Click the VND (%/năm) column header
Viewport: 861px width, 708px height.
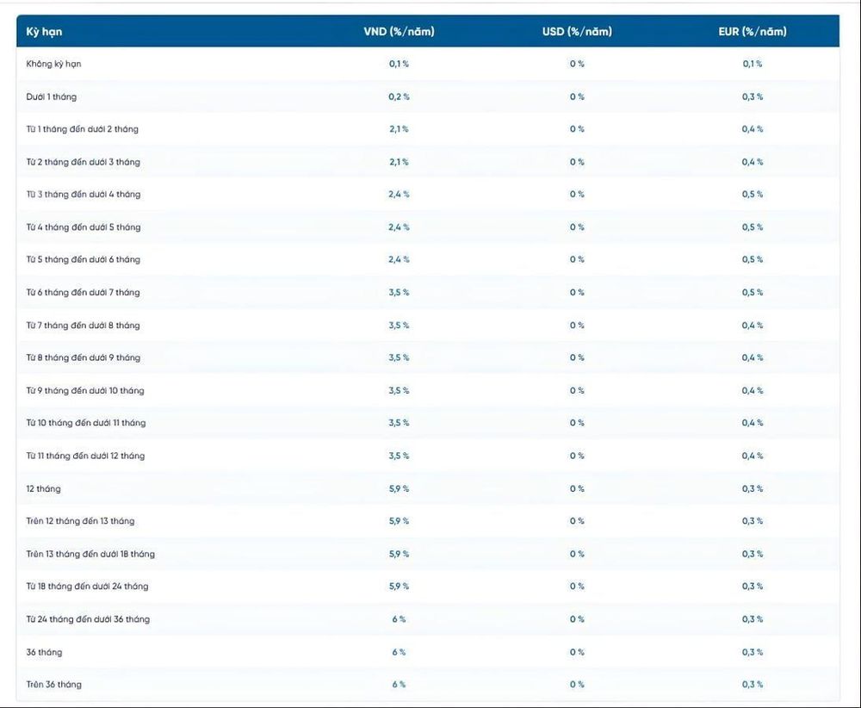coord(399,32)
